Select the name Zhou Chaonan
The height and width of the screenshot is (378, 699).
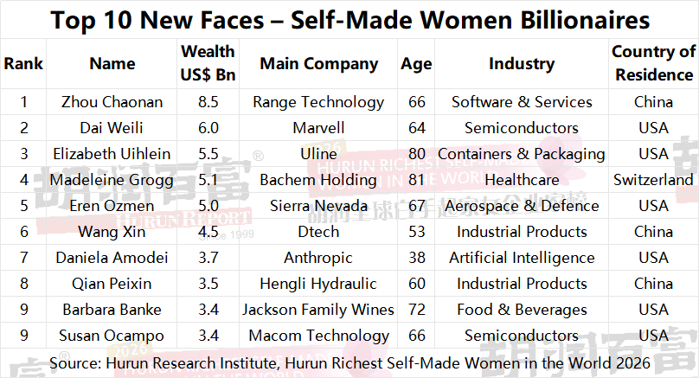tap(112, 102)
